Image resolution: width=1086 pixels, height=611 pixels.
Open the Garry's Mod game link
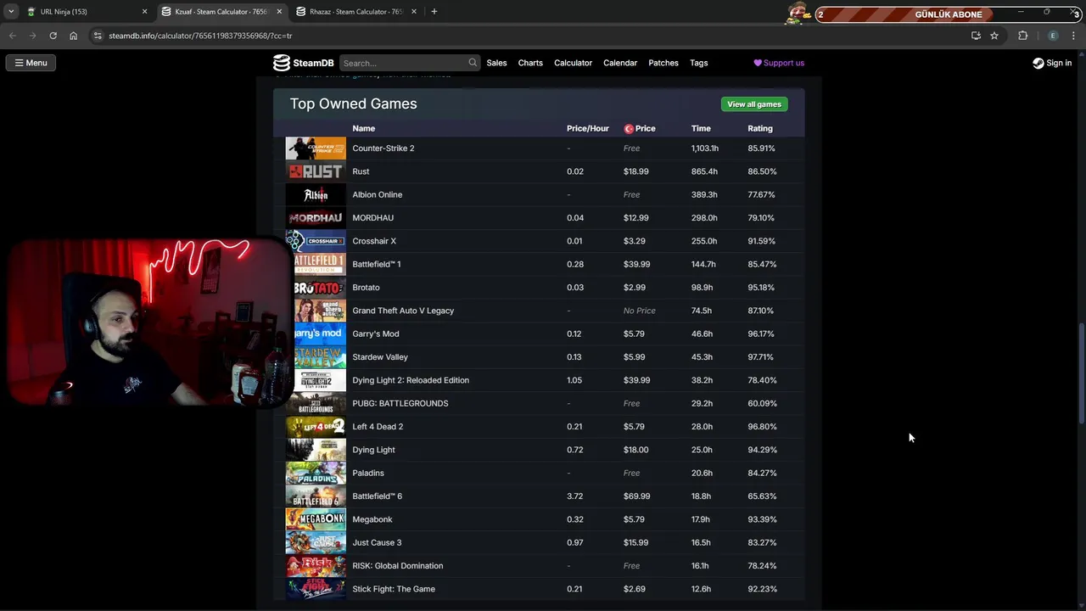[x=376, y=334]
